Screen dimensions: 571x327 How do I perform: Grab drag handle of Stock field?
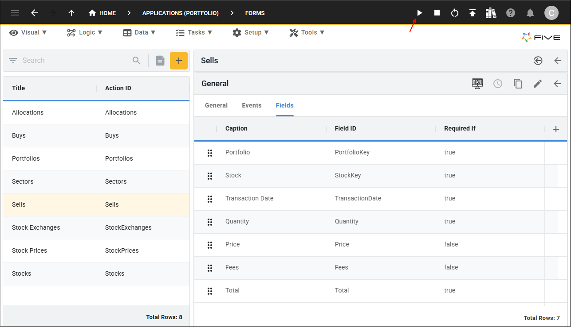click(x=210, y=176)
